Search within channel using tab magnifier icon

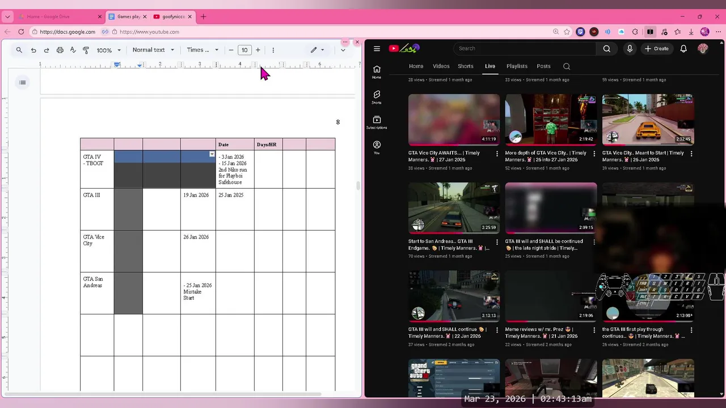pyautogui.click(x=567, y=66)
